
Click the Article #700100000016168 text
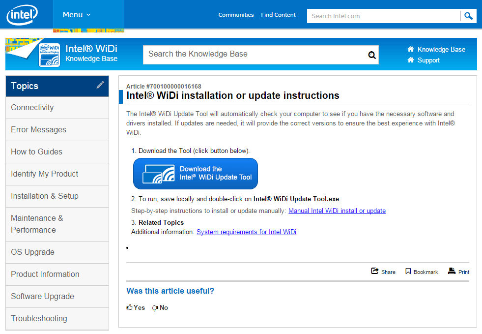pyautogui.click(x=164, y=86)
